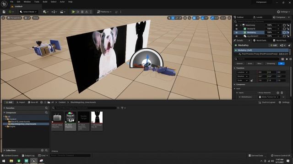Click the eject icon in the play controls

click(87, 12)
